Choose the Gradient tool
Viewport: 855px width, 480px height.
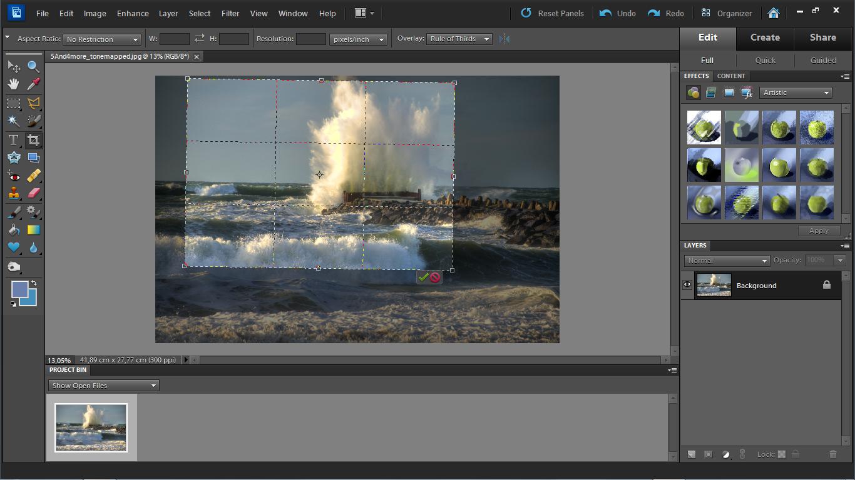(x=34, y=230)
